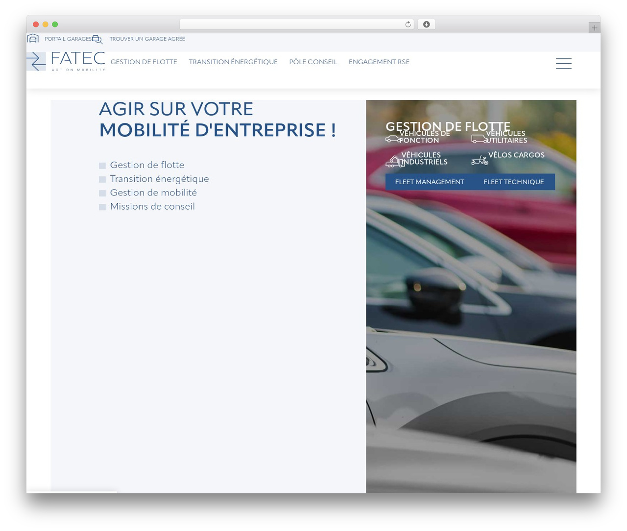Click 'Missions de conseil' bullet item
627x531 pixels.
tap(152, 206)
